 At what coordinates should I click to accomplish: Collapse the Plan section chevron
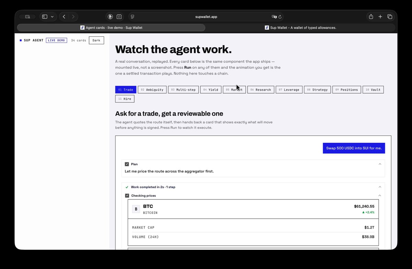coord(380,164)
